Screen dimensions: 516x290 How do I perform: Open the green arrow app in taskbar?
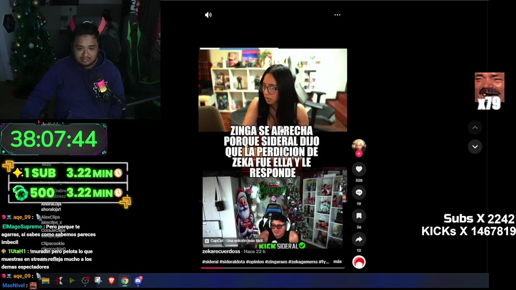72,281
